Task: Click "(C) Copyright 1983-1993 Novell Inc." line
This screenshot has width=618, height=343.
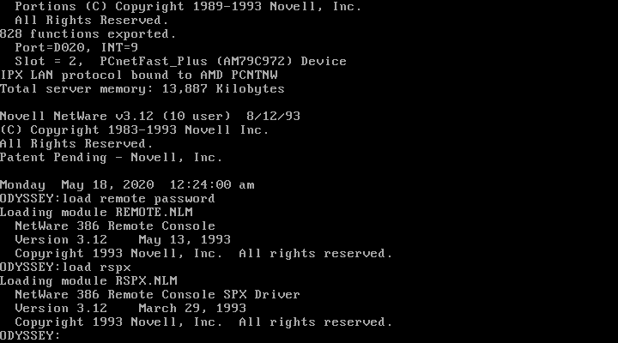Action: coord(135,129)
